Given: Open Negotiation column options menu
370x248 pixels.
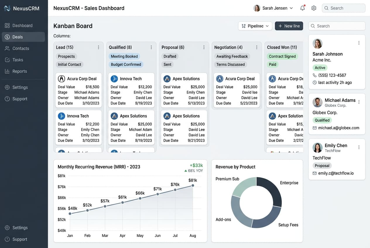Looking at the screenshot, I should (x=257, y=47).
